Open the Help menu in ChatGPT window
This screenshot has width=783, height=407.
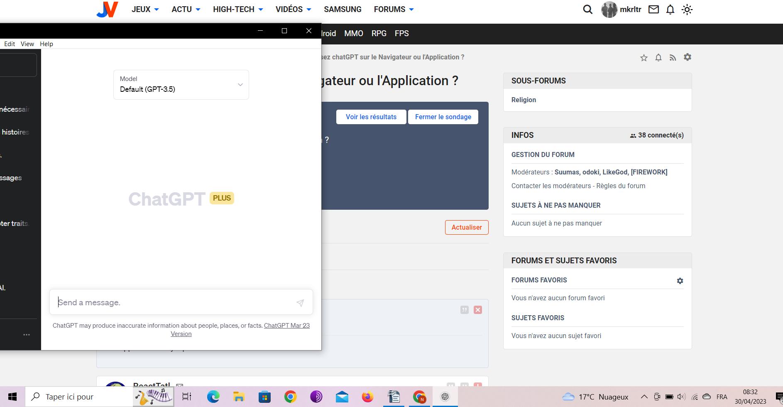[x=46, y=44]
